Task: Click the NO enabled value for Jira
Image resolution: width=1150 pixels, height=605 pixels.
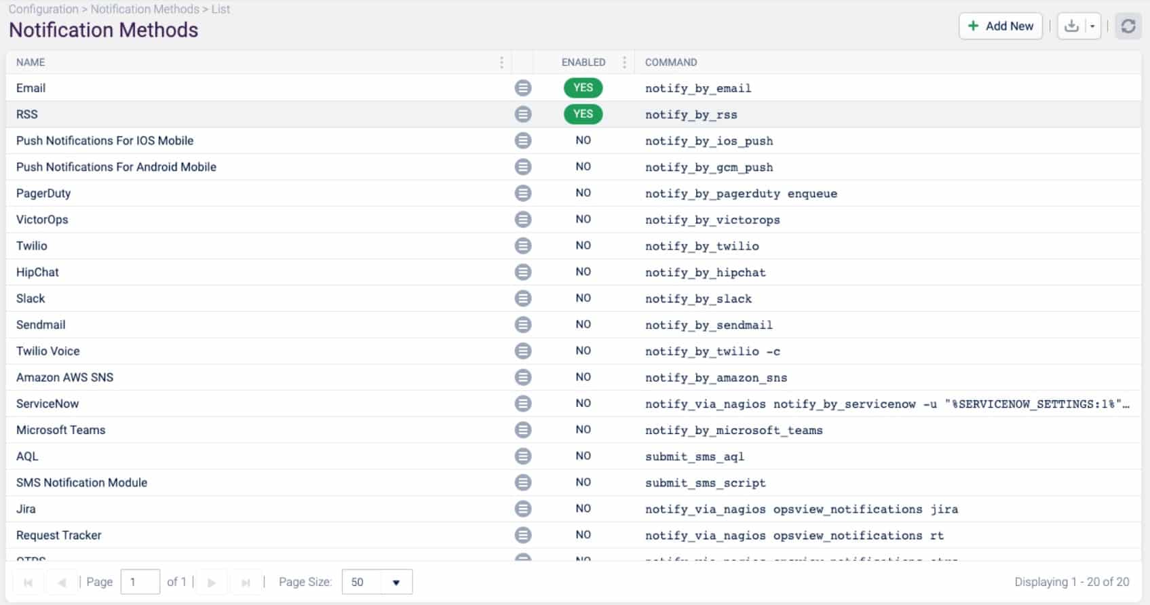Action: click(x=583, y=508)
